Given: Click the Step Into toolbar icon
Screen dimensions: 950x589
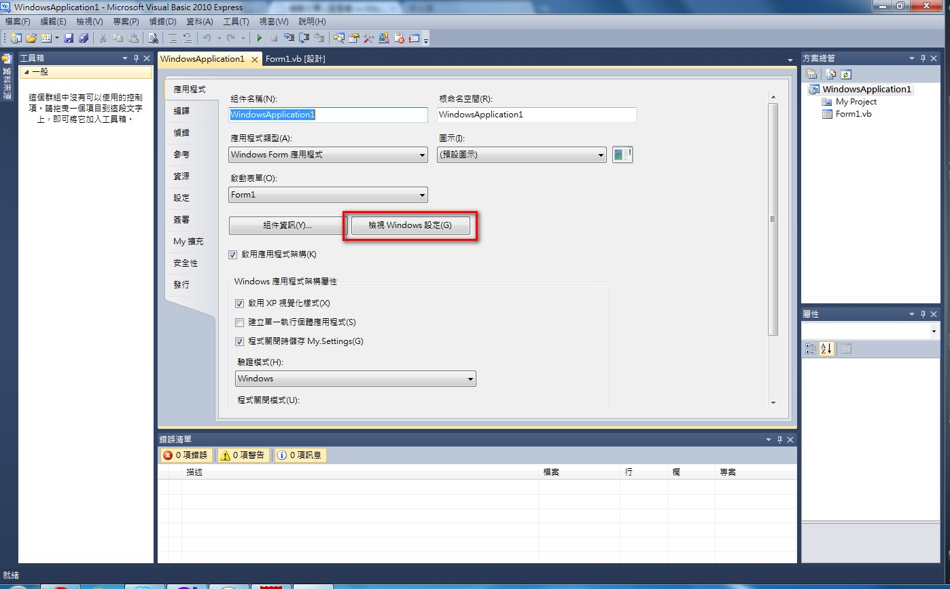Looking at the screenshot, I should pos(289,38).
